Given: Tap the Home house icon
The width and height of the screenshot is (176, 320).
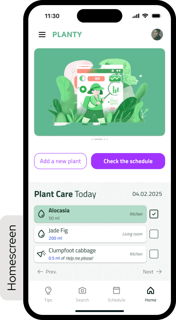Looking at the screenshot, I should [151, 291].
